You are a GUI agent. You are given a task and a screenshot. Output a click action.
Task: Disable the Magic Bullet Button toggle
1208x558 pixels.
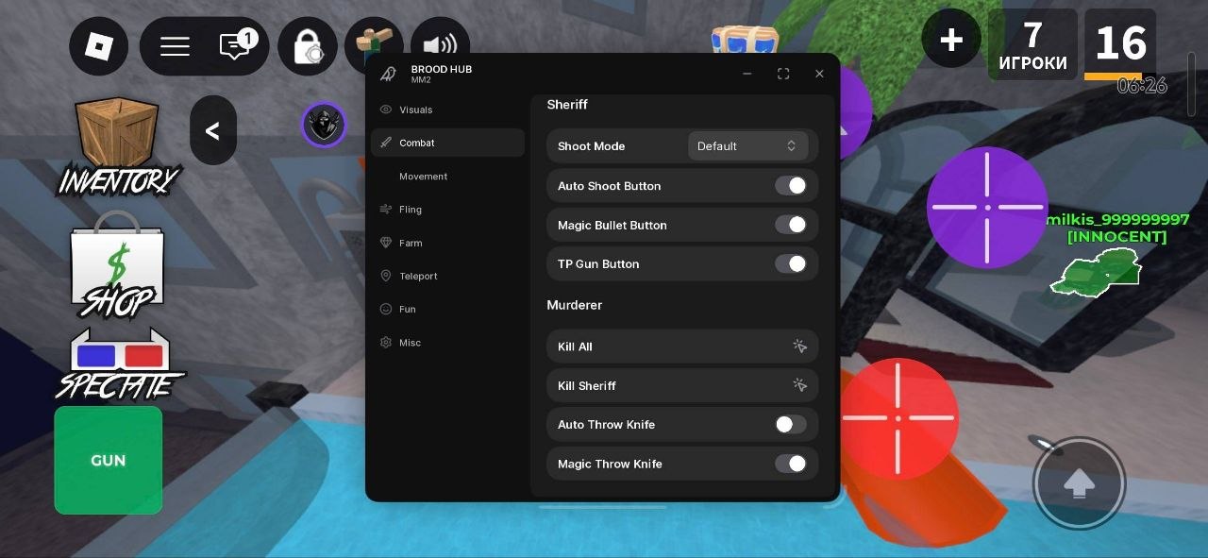pyautogui.click(x=791, y=225)
